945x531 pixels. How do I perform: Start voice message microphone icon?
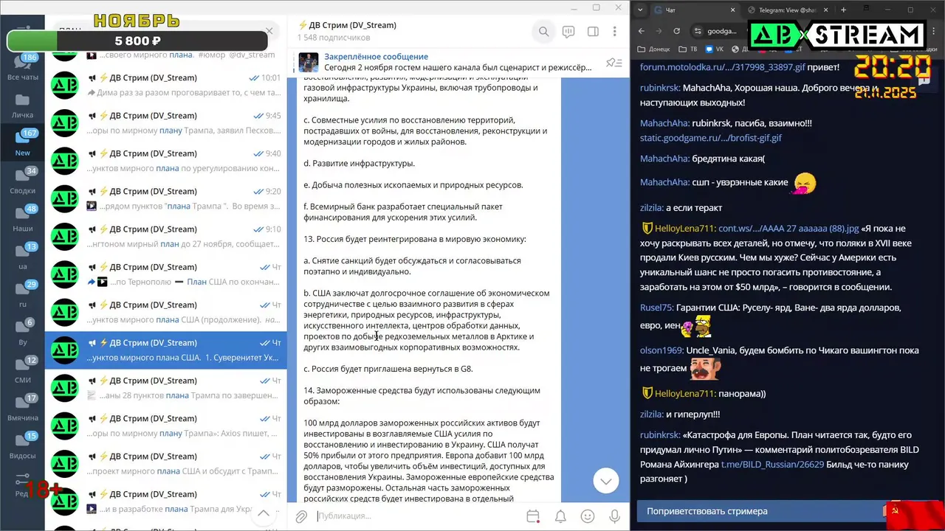(x=614, y=516)
